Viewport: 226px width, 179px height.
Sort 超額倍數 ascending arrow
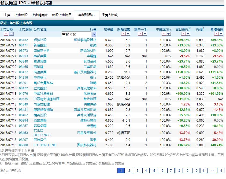click(x=123, y=34)
